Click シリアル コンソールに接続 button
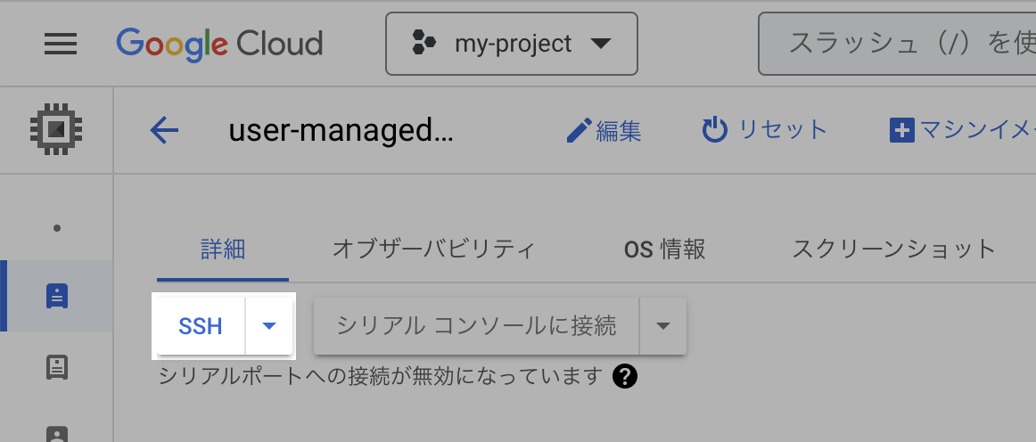This screenshot has width=1036, height=442. tap(476, 325)
